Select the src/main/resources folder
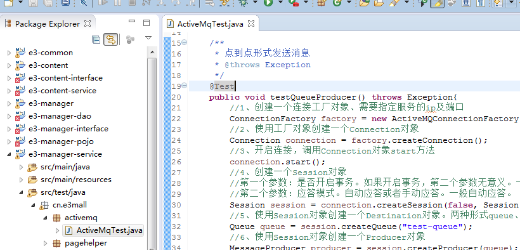520x250 pixels. (76, 180)
